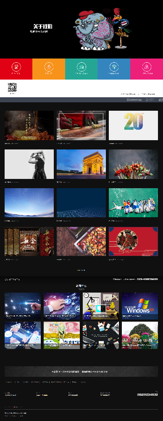Open the banknote Alipay news article

coord(62,336)
